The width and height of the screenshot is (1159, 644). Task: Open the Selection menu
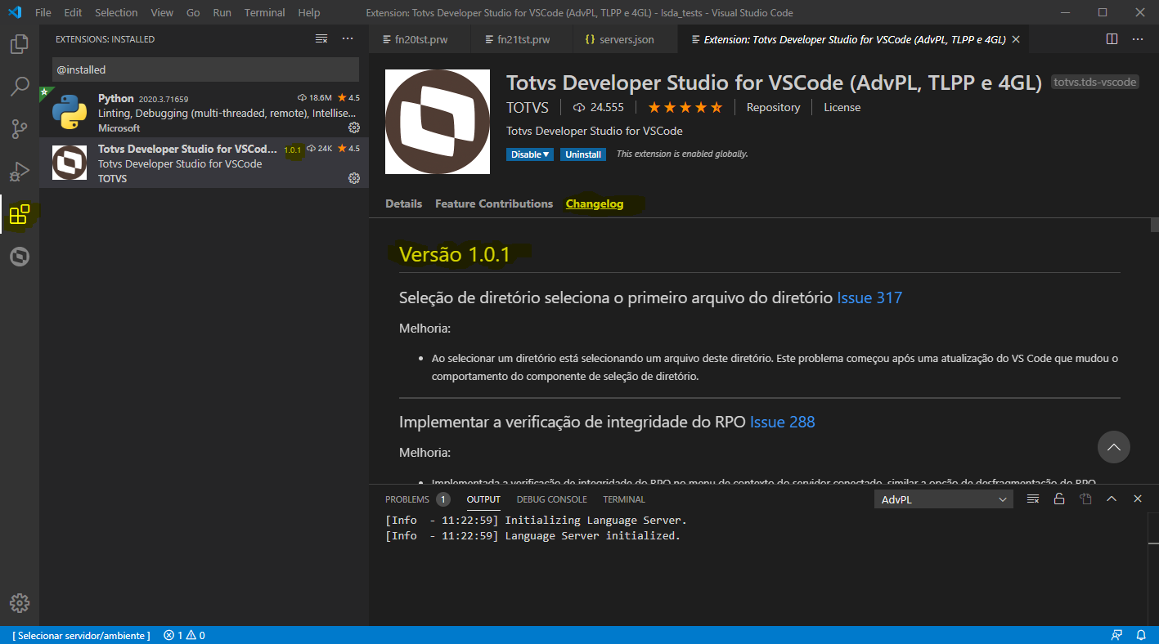[116, 13]
